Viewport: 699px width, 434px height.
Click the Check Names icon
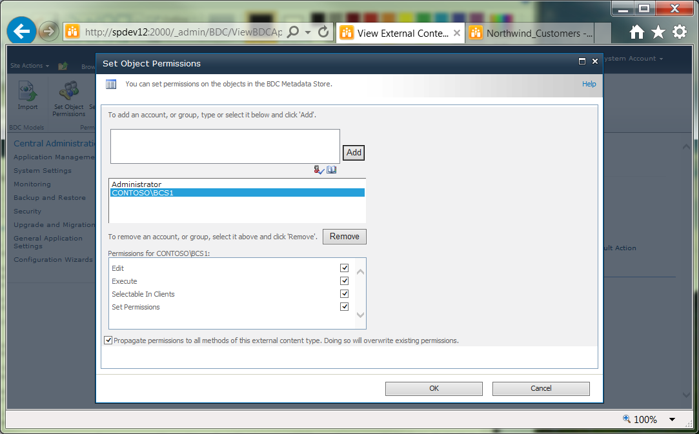[x=319, y=170]
